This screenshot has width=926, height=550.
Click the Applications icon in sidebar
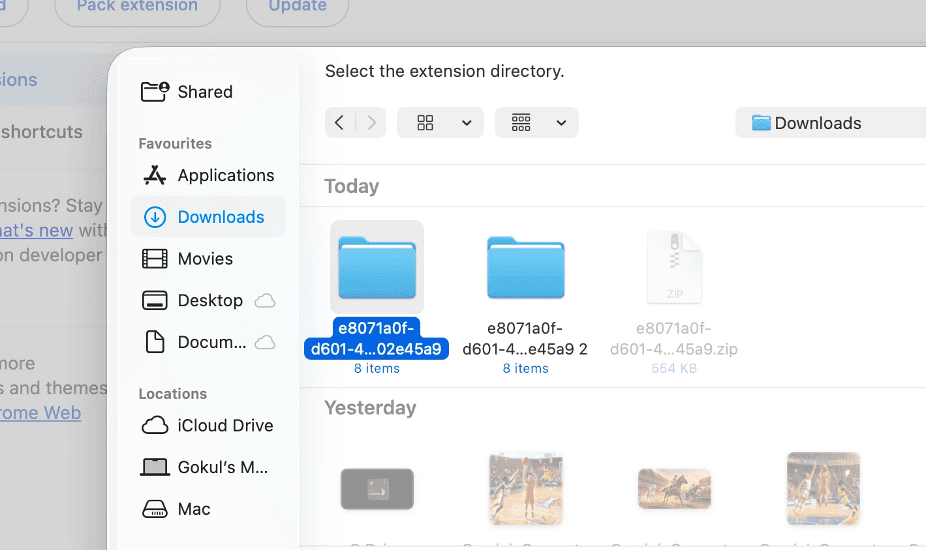pos(155,175)
